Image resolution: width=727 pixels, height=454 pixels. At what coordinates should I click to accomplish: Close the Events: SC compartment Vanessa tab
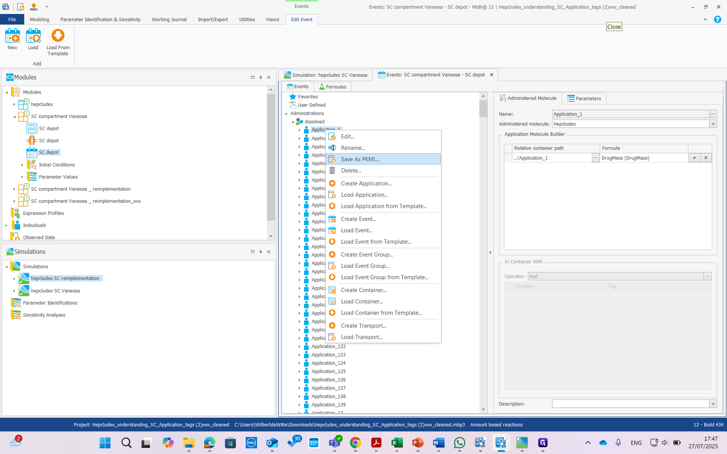(491, 75)
